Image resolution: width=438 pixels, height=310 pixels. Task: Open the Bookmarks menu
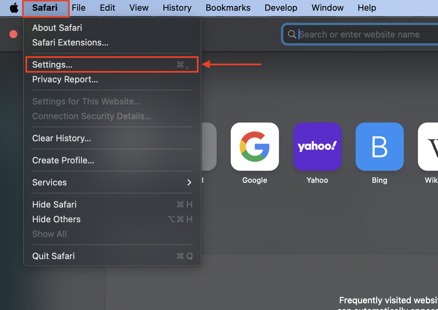point(228,8)
